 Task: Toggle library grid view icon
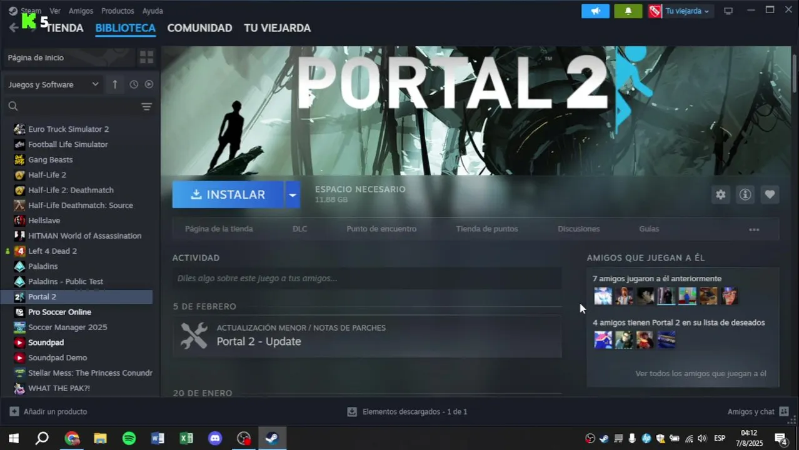147,57
